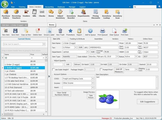This screenshot has width=162, height=120.
Task: Open Receiving Vouchers
Action: pyautogui.click(x=16, y=14)
